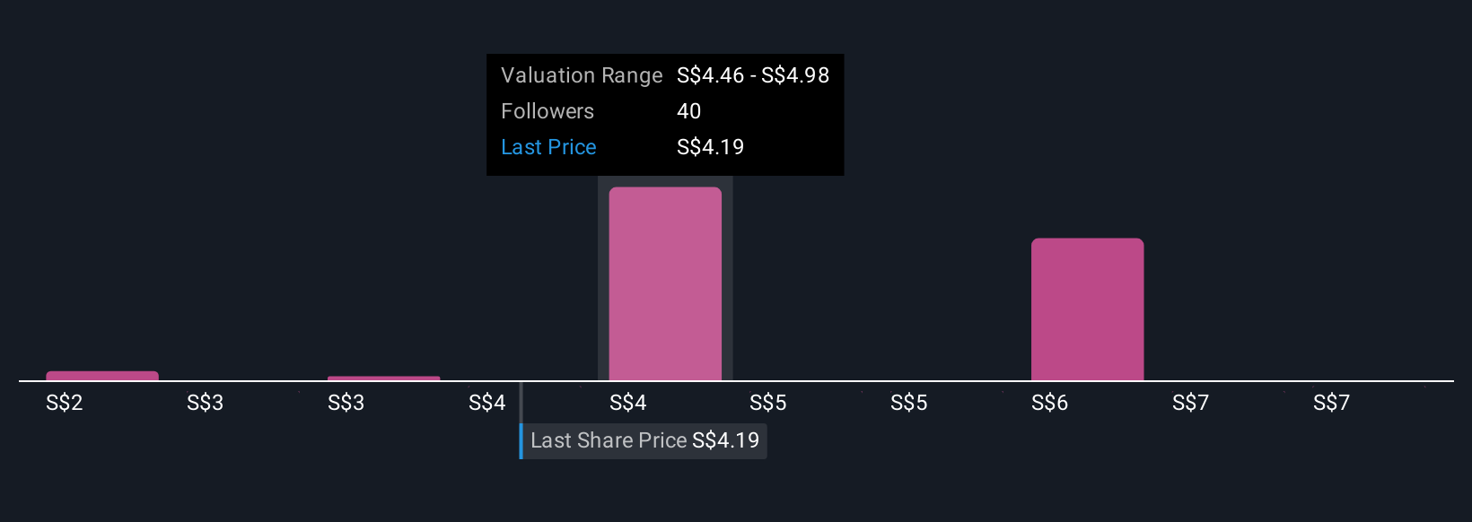This screenshot has width=1472, height=522.
Task: Click the S$2 axis label
Action: pos(65,403)
